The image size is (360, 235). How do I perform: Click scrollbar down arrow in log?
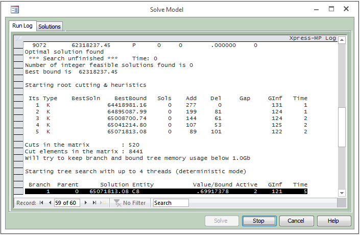tap(342, 193)
